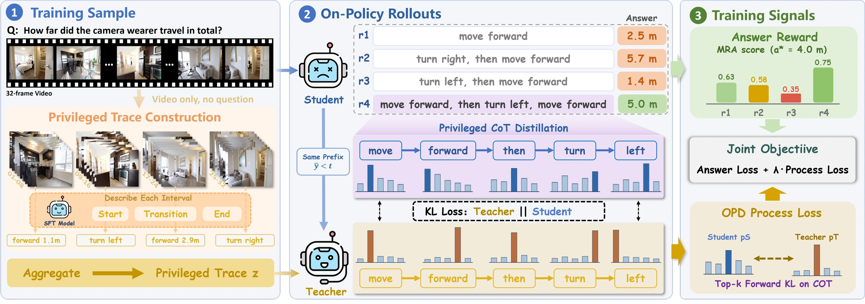Click the 5.0 m answer box

click(x=642, y=104)
